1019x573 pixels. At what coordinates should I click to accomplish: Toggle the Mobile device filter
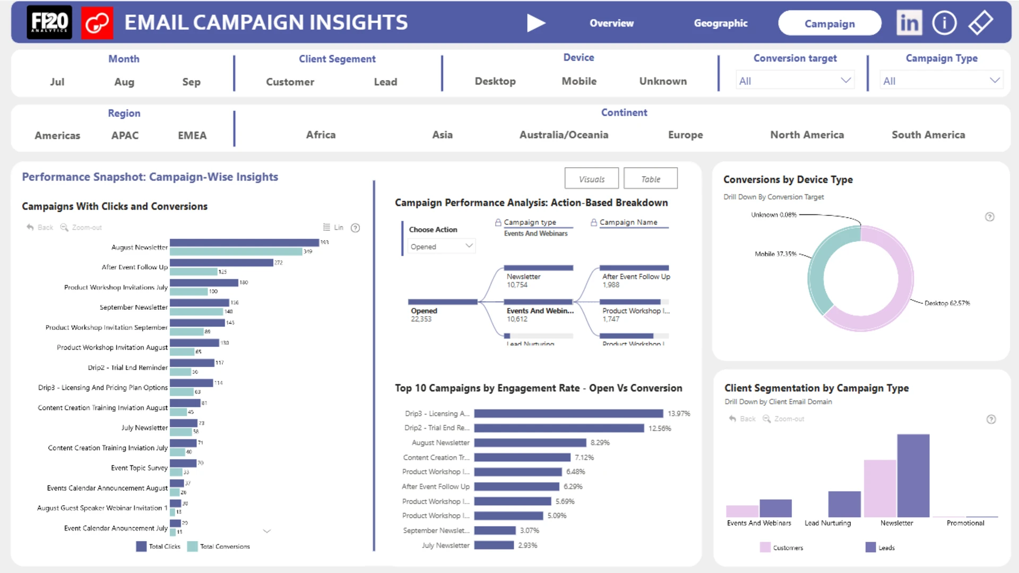point(578,81)
